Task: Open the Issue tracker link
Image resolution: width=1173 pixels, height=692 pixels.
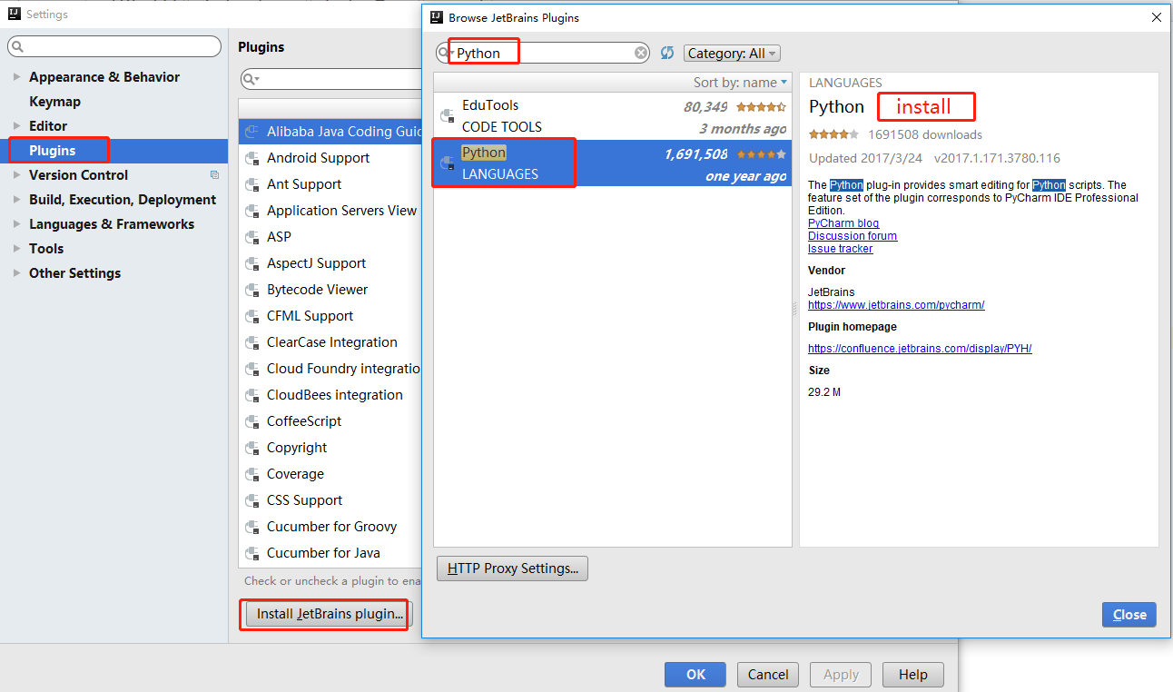Action: pyautogui.click(x=841, y=249)
